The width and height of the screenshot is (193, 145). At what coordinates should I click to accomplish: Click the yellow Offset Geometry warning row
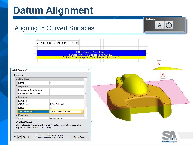coord(91,57)
